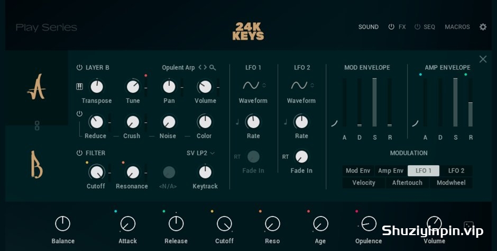497x251 pixels.
Task: Click the LFO 1 sine waveform icon
Action: [251, 85]
